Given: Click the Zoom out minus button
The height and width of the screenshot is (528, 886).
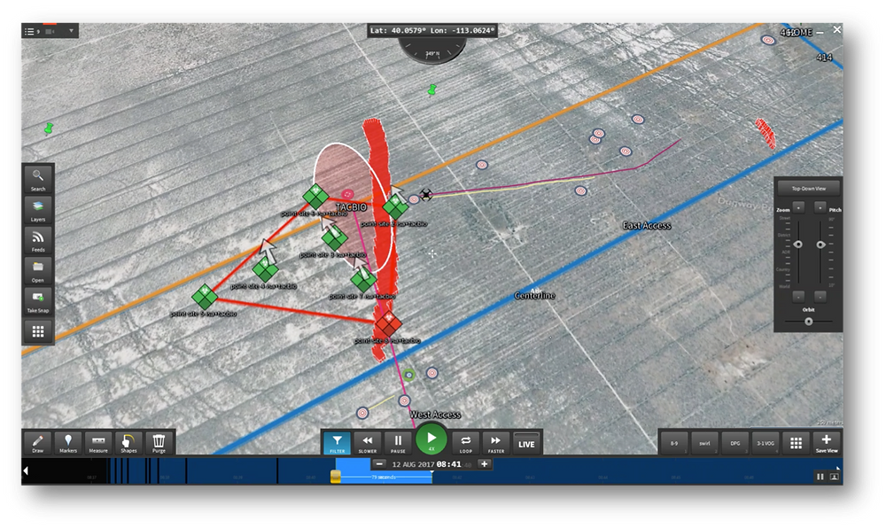Looking at the screenshot, I should 798,297.
